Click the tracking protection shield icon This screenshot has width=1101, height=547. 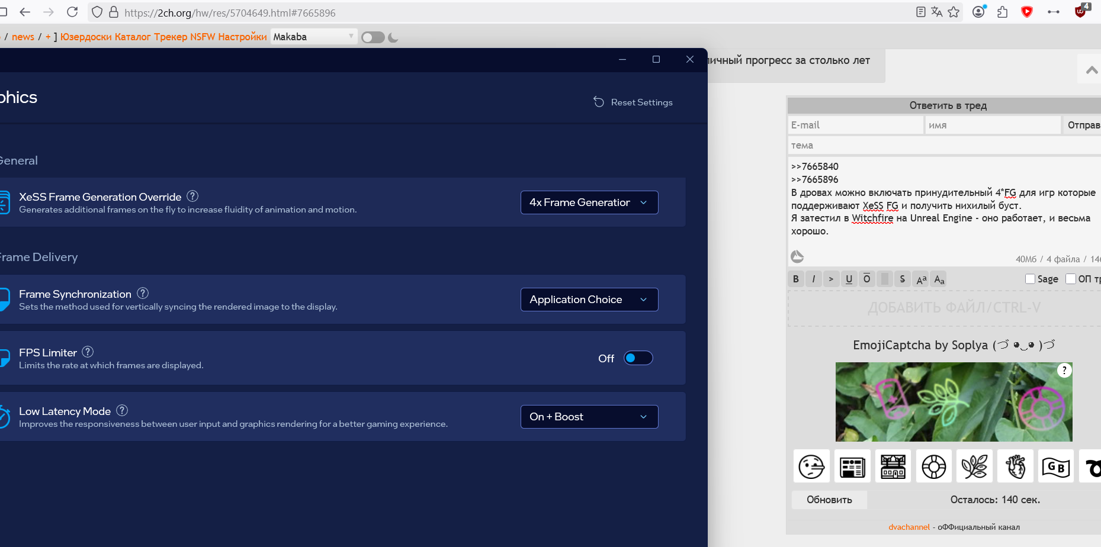[97, 12]
